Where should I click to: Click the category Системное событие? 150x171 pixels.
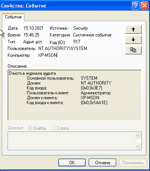[92, 35]
